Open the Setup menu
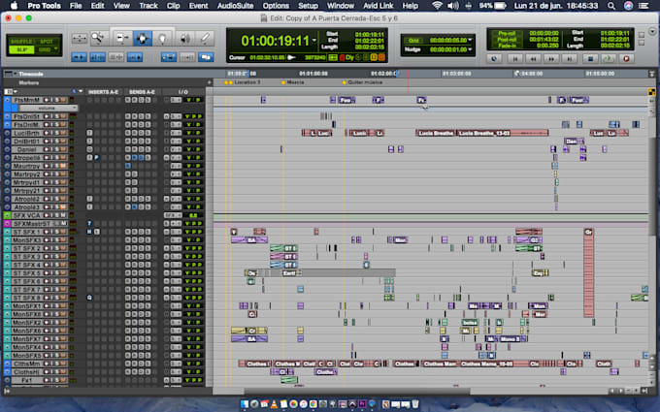Screen dimensions: 660x412 tap(308, 6)
